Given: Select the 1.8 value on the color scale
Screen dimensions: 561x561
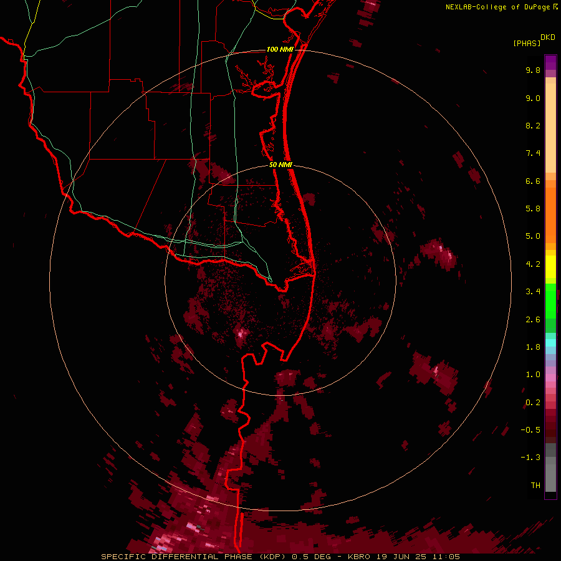Looking at the screenshot, I should click(533, 347).
